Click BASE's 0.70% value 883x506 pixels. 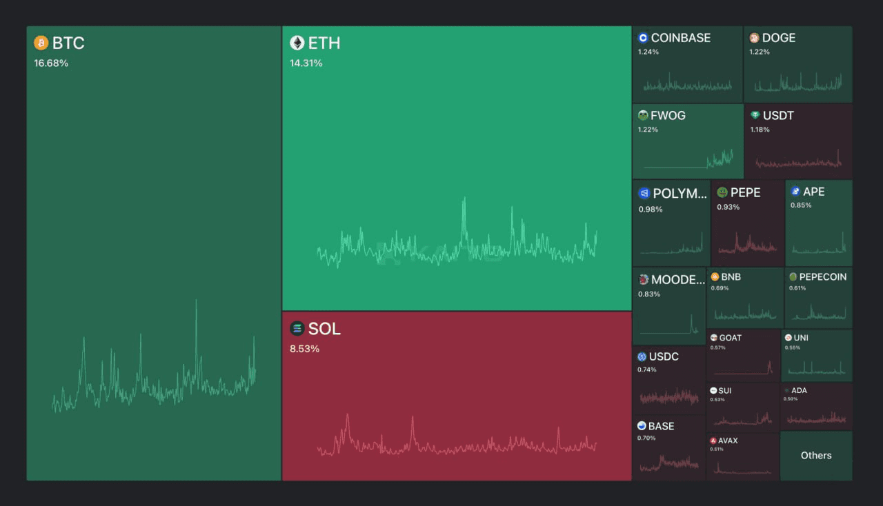(x=646, y=438)
